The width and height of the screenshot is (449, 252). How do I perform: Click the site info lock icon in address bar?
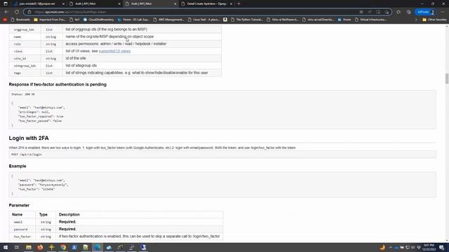pyautogui.click(x=29, y=12)
